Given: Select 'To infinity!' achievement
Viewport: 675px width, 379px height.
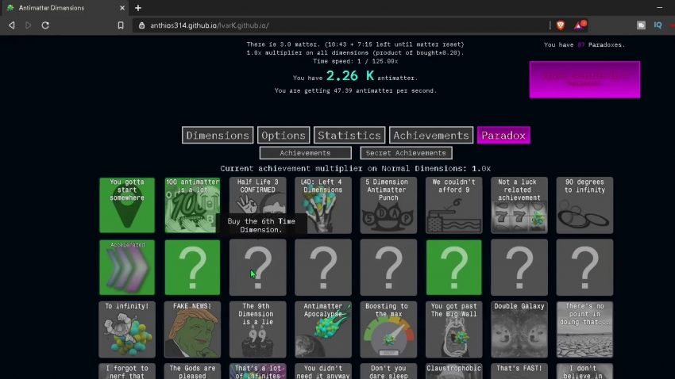Looking at the screenshot, I should (127, 330).
